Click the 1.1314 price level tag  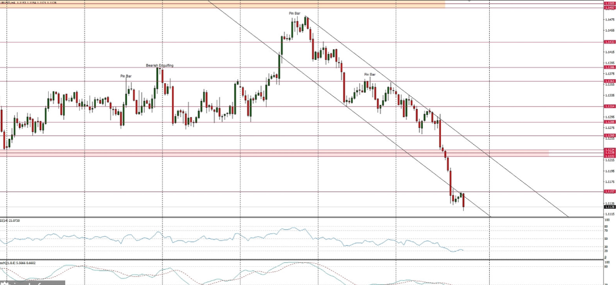click(x=609, y=106)
